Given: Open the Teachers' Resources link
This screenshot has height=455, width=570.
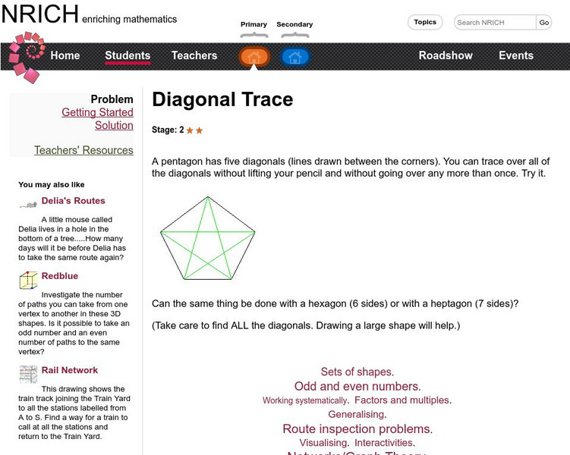Looking at the screenshot, I should pyautogui.click(x=83, y=150).
